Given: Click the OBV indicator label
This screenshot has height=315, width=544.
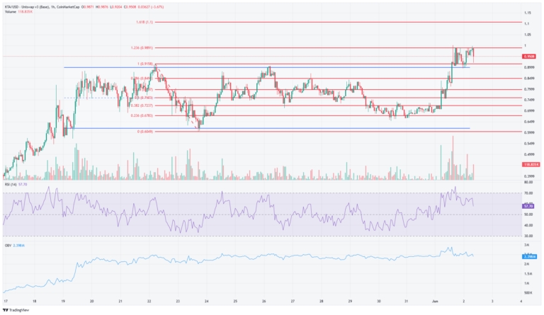Looking at the screenshot, I should point(8,246).
